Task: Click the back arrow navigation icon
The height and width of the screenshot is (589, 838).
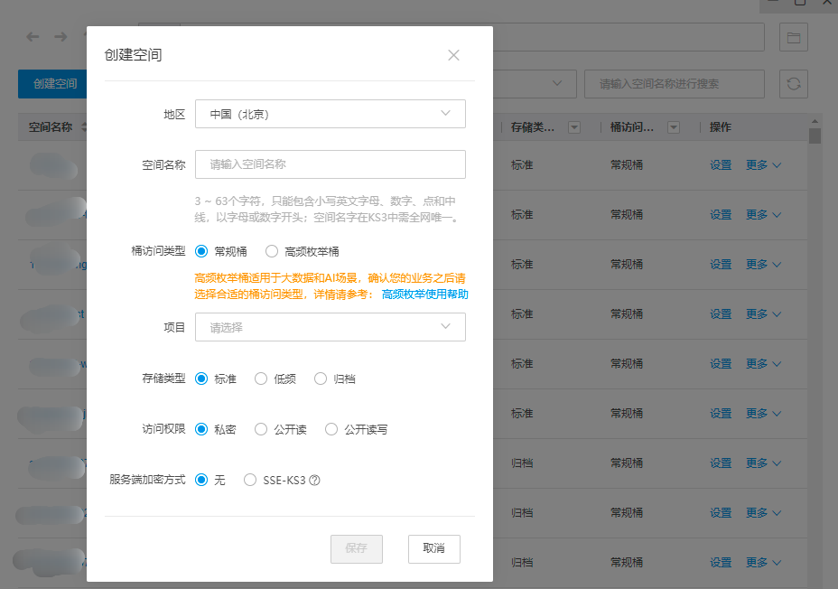Action: [33, 37]
